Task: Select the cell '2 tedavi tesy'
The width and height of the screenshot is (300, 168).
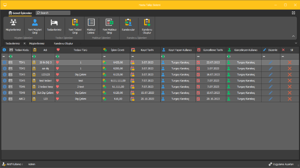Action: pyautogui.click(x=45, y=87)
